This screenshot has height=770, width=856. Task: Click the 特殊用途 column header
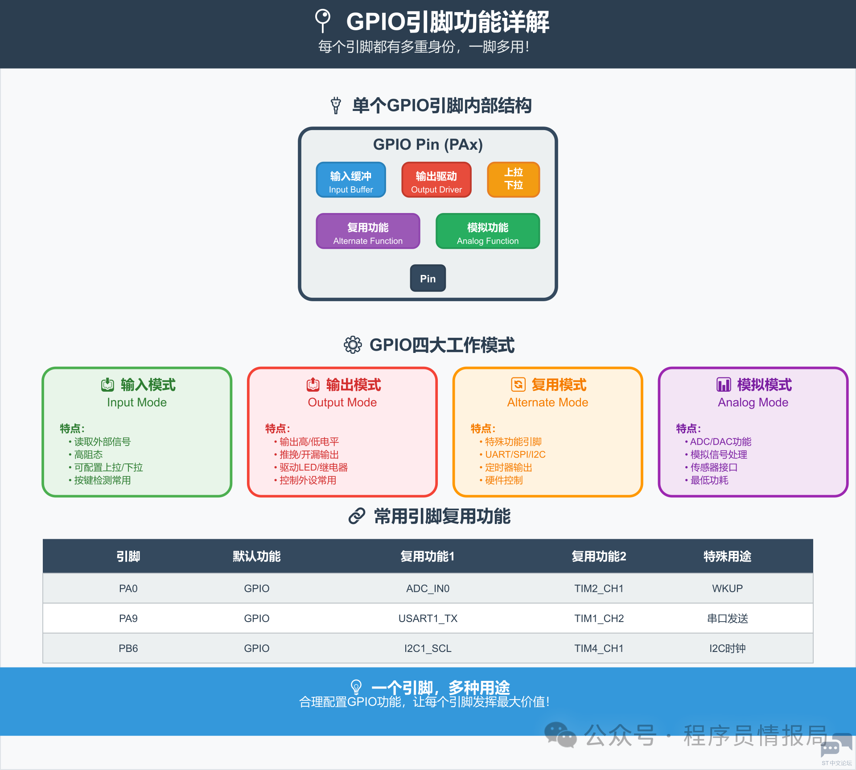click(x=727, y=556)
